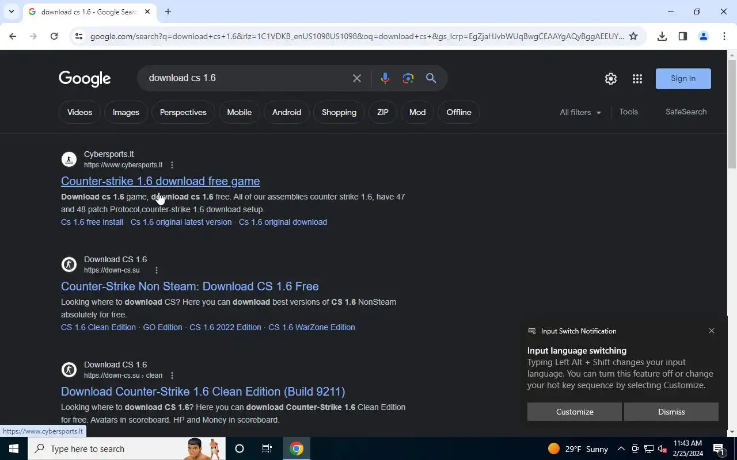The image size is (737, 460).
Task: Filter results by Mobile
Action: point(240,112)
